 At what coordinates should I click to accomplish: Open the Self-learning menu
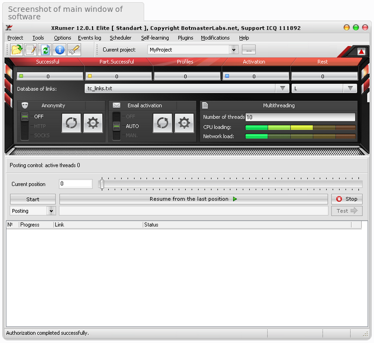coord(155,38)
